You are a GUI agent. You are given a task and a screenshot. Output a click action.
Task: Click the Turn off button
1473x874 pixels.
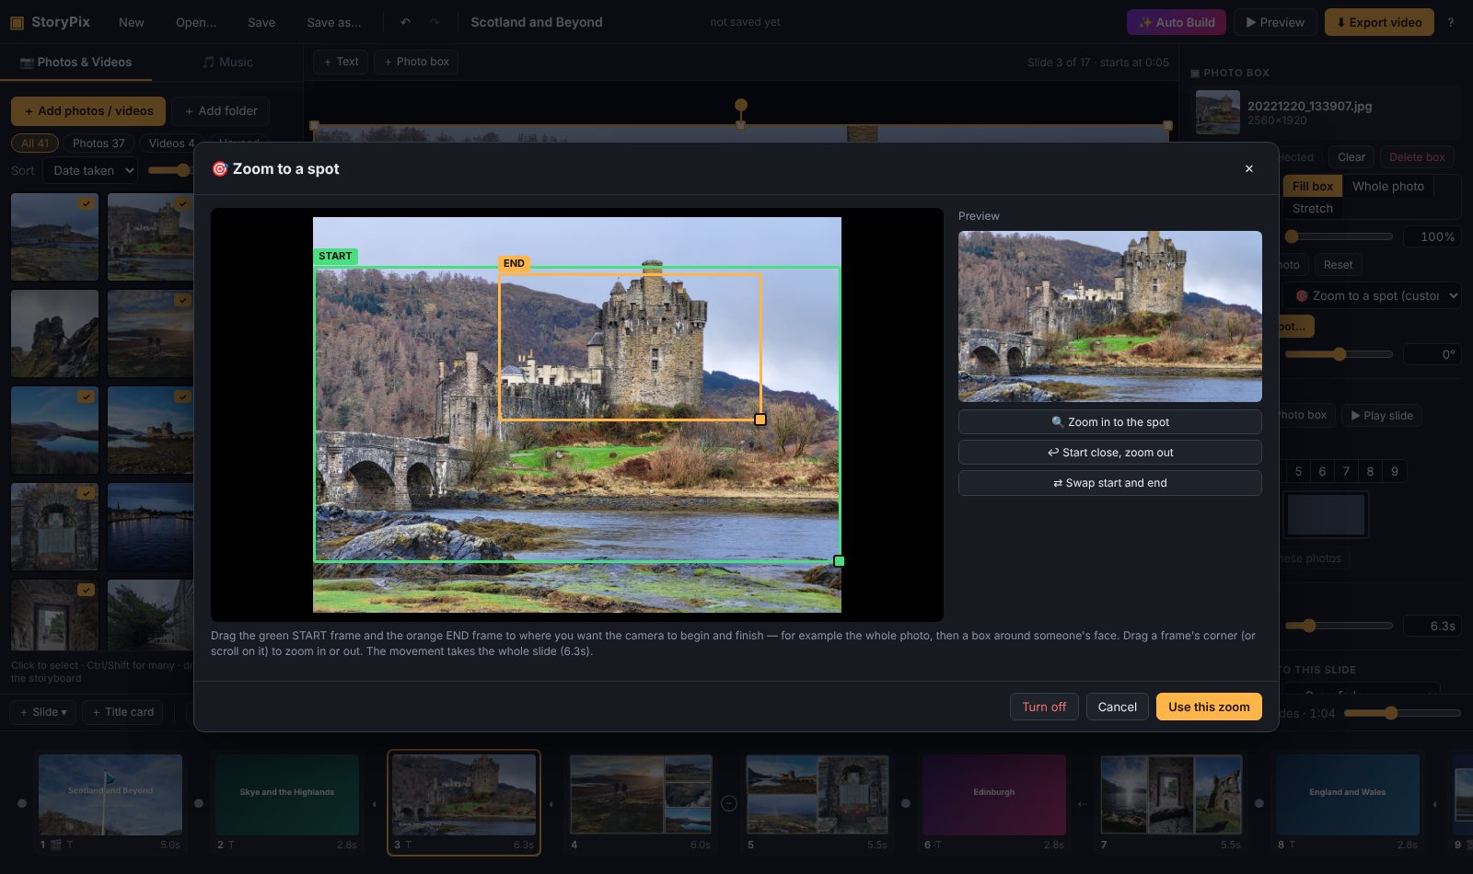point(1044,707)
